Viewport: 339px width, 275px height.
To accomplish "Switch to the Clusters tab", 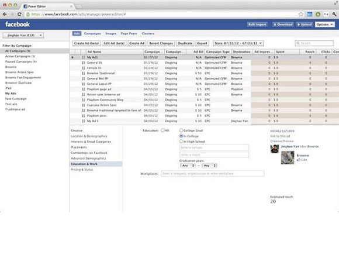I will click(148, 33).
